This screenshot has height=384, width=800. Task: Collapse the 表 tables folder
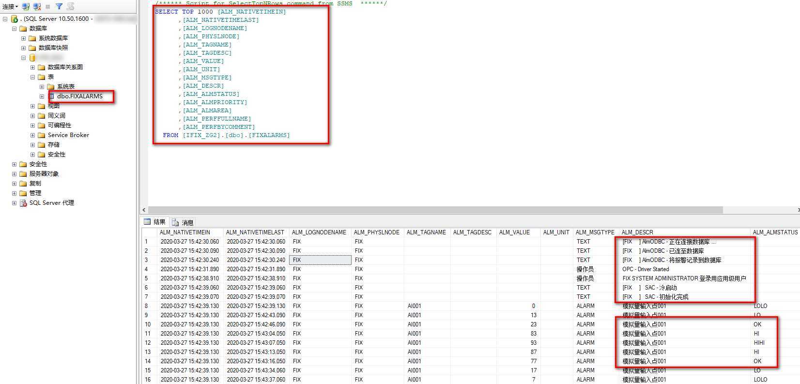32,77
